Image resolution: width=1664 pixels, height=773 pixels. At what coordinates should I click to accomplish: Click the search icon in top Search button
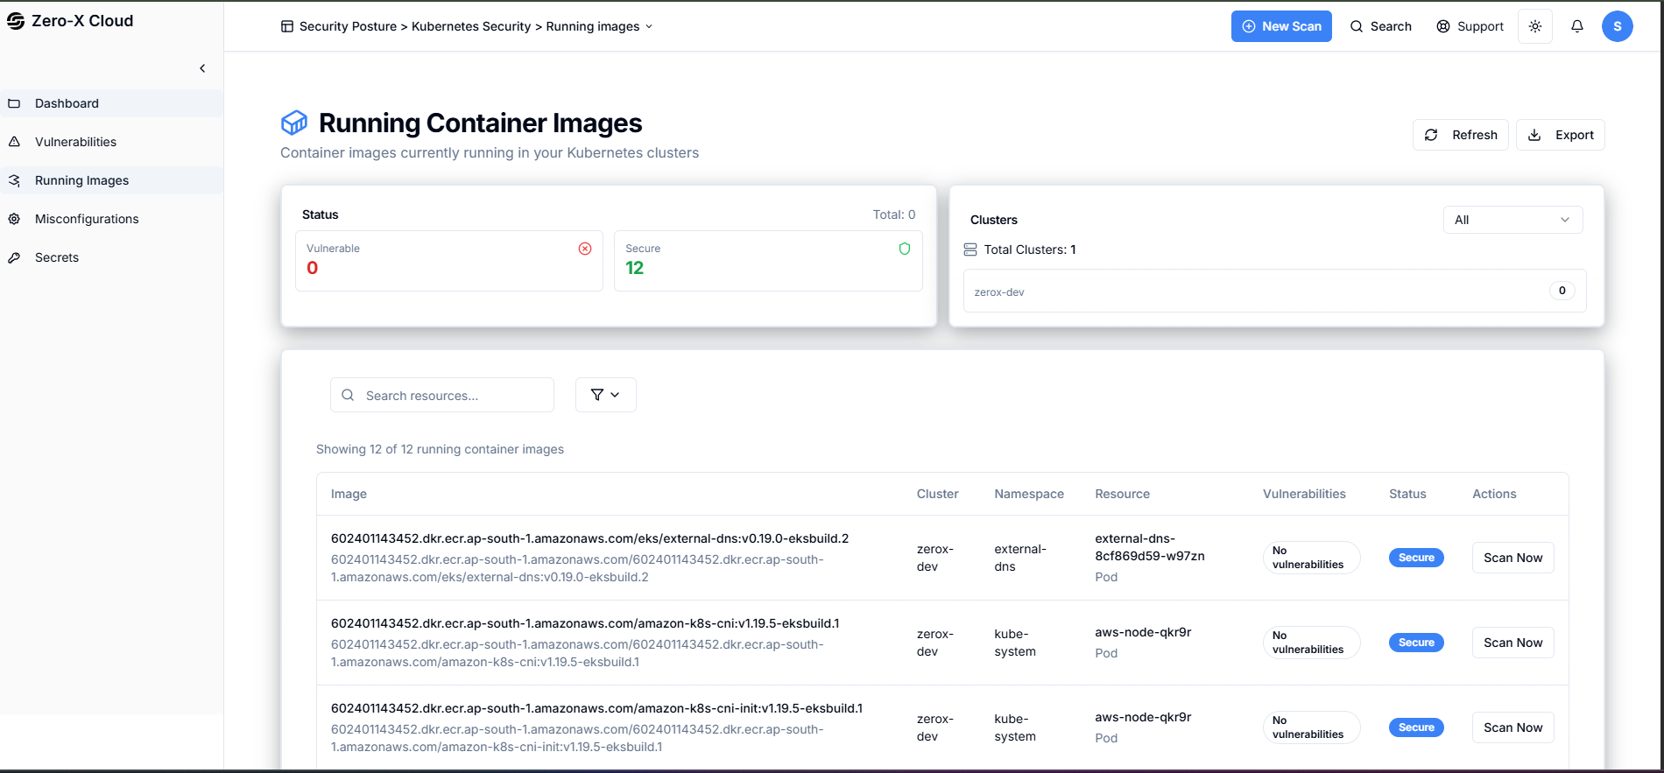[x=1357, y=26]
